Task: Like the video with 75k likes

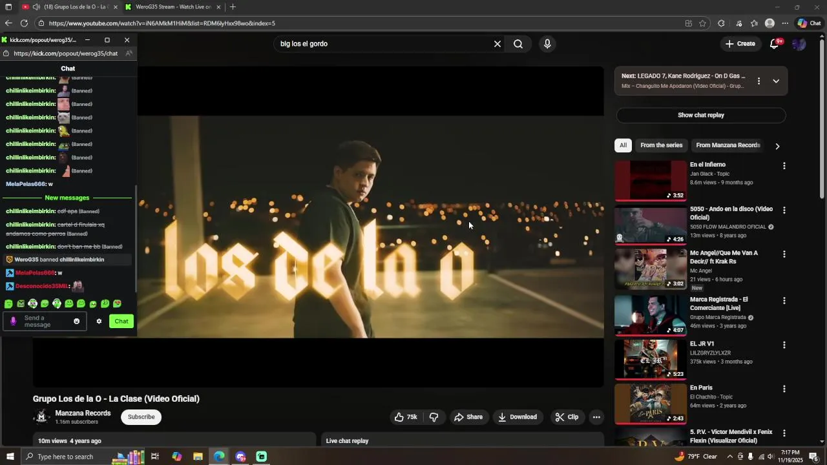Action: pos(406,417)
